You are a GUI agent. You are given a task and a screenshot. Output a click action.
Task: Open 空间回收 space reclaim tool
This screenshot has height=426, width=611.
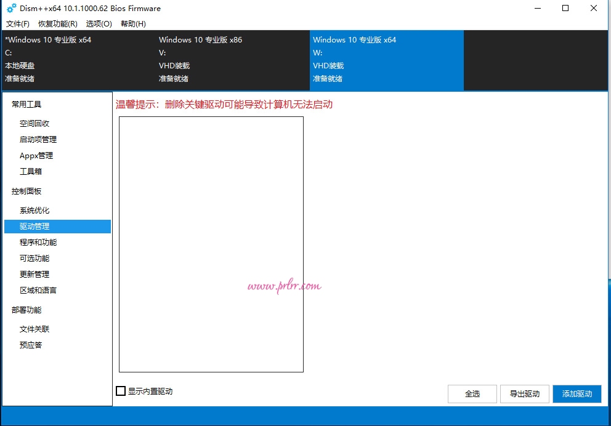pyautogui.click(x=35, y=123)
